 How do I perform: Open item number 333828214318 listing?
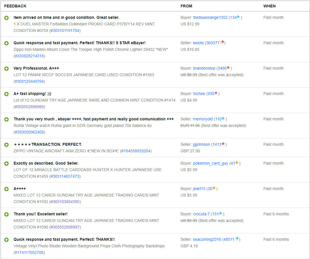tap(30, 56)
